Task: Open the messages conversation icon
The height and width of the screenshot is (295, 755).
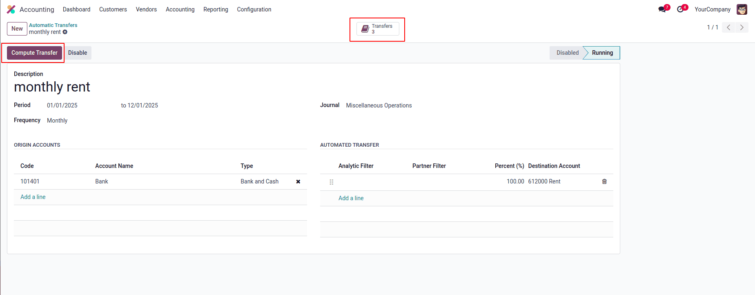Action: 662,9
